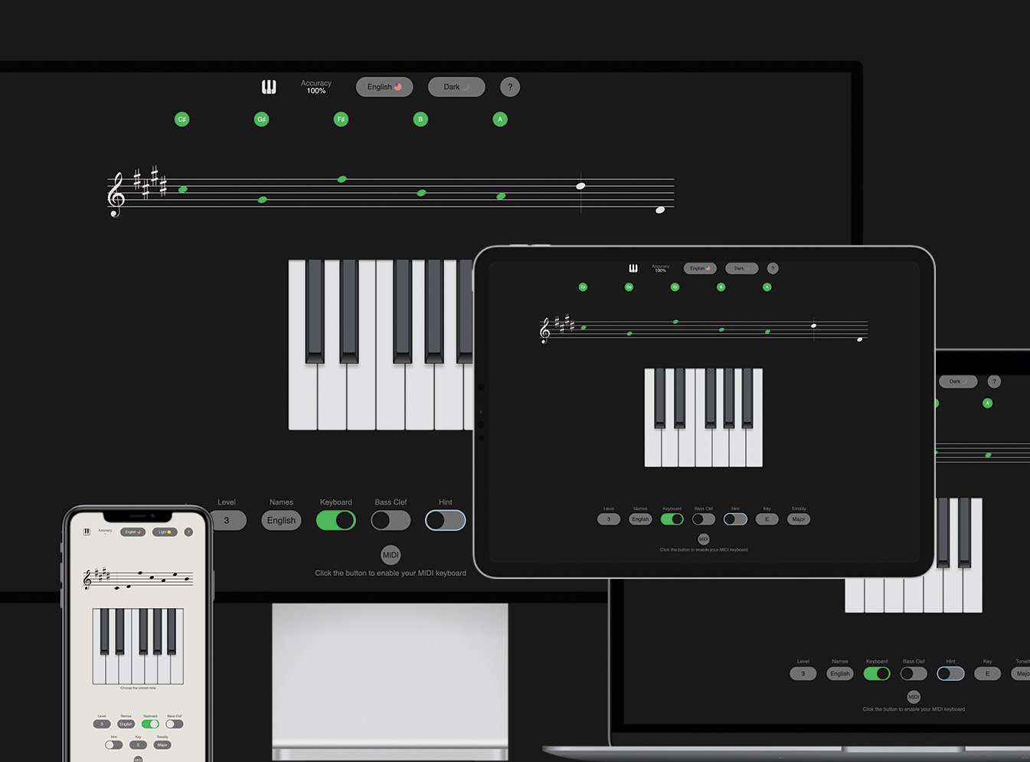
Task: Click the Dark theme button on desktop header
Action: tap(456, 87)
